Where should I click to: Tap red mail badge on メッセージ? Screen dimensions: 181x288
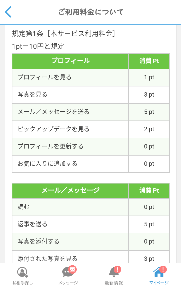tap(72, 269)
